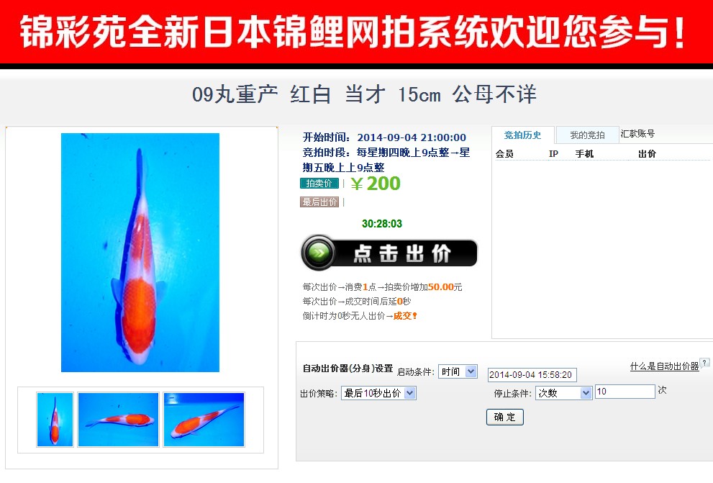
Task: Click the green arrow icon on bid button
Action: click(x=319, y=253)
